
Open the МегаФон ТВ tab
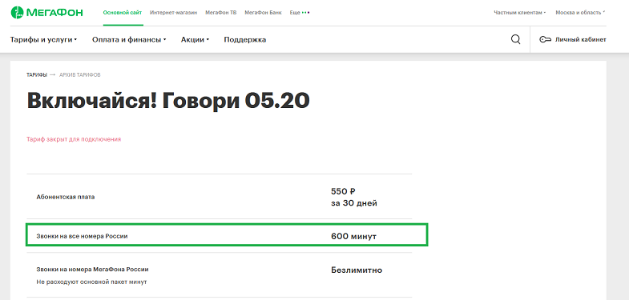[x=221, y=13]
